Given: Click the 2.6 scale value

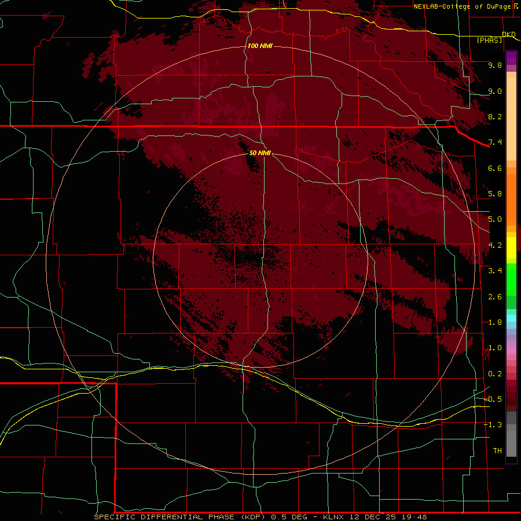Looking at the screenshot, I should 495,297.
